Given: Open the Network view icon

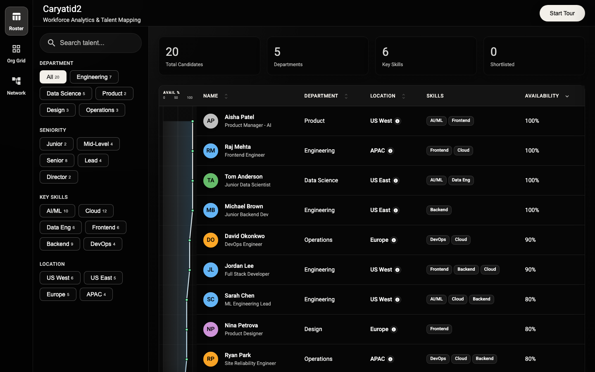Looking at the screenshot, I should (x=17, y=81).
